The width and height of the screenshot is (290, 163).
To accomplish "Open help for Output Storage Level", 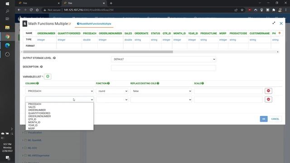I will coord(54,58).
